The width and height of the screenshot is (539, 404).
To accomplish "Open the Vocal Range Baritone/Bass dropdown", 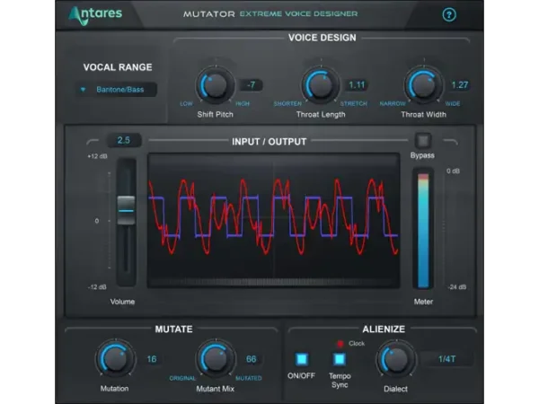I will tap(117, 90).
